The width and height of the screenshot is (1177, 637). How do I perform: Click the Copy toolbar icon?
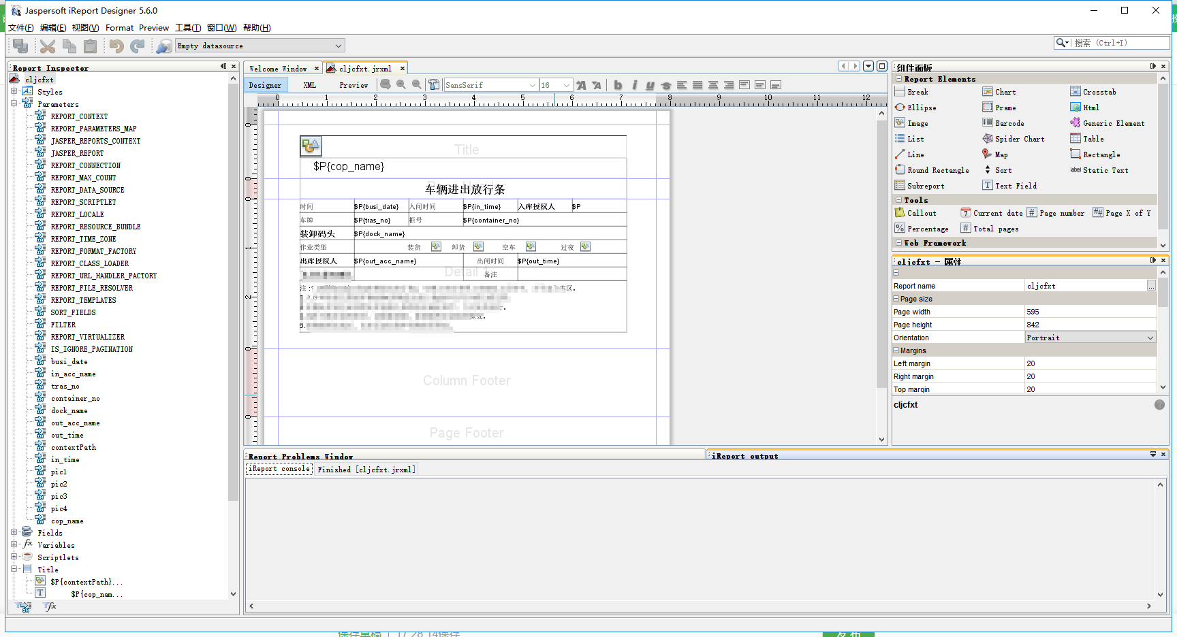tap(69, 46)
